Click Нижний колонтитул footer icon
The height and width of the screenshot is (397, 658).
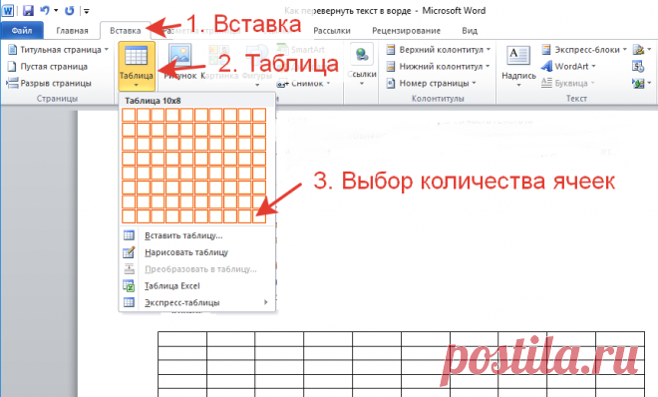[x=391, y=66]
